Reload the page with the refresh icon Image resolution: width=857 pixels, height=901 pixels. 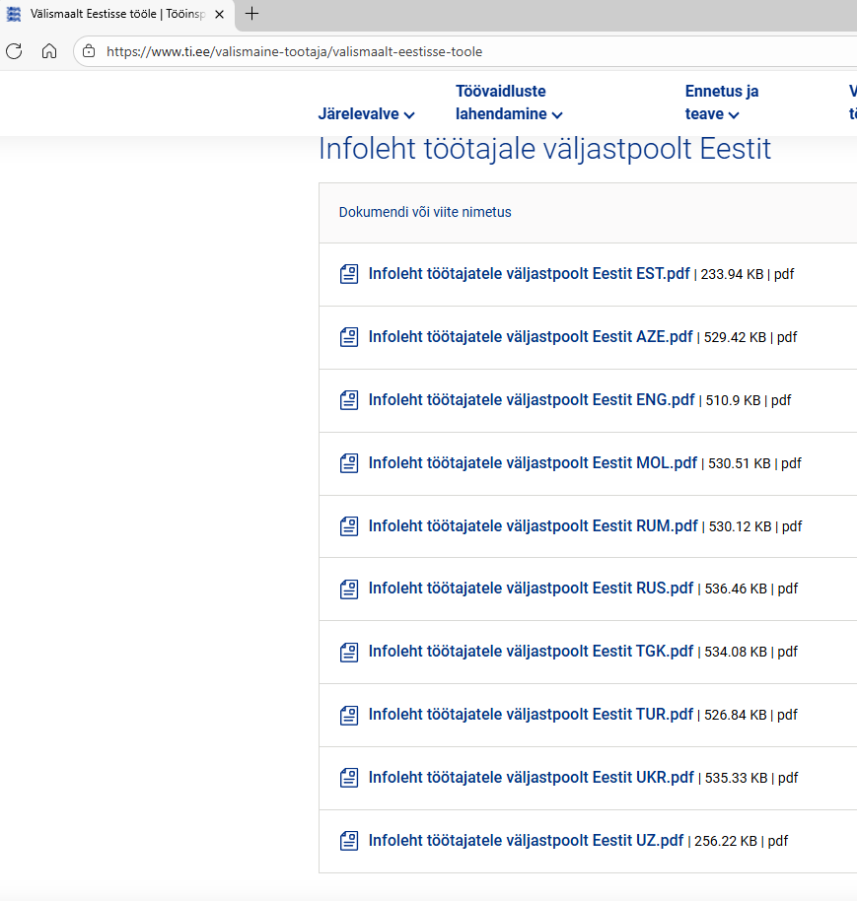click(x=14, y=51)
